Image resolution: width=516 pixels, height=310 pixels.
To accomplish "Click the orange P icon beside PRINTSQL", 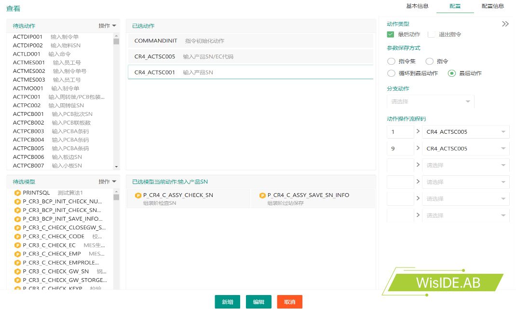I will (x=18, y=193).
